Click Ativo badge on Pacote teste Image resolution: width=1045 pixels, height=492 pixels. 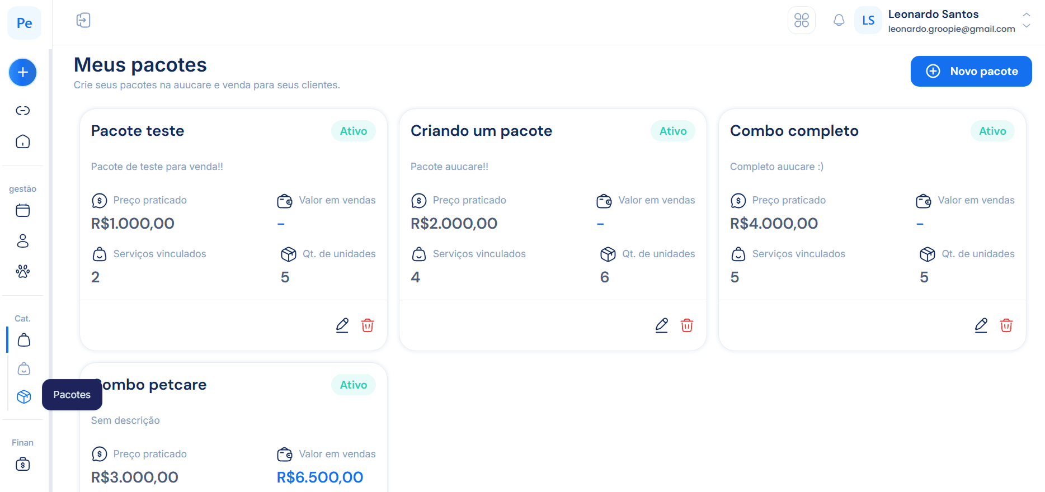[x=354, y=131]
